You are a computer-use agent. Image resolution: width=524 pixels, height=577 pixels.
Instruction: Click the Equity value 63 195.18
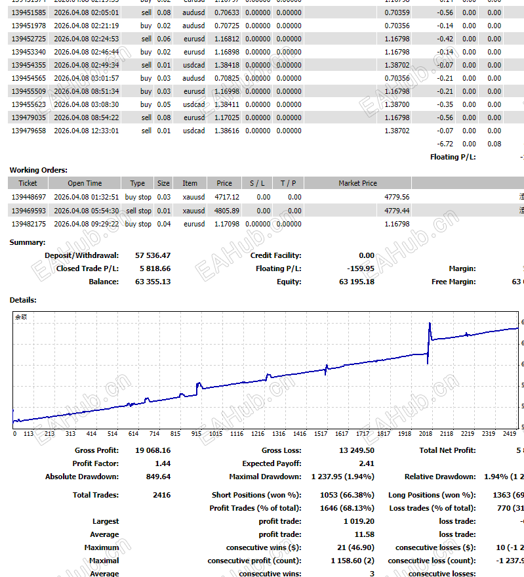pos(357,282)
